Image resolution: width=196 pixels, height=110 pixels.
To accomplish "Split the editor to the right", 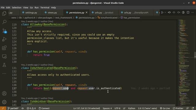I will pos(188,13).
